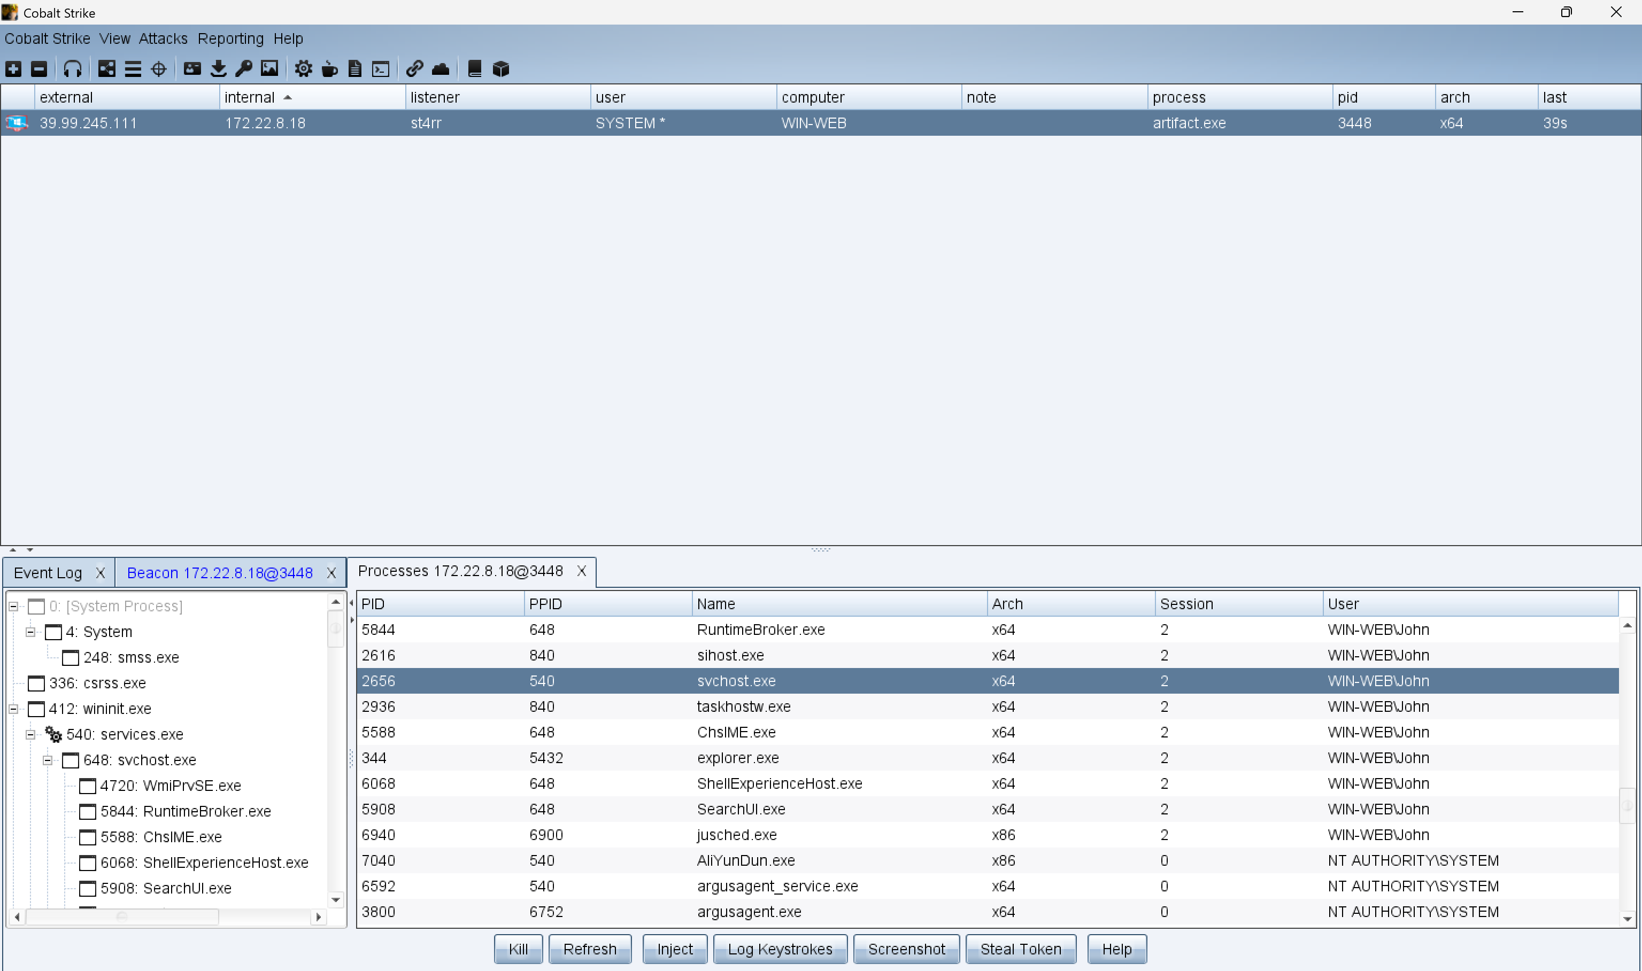Open the Downloads arrow icon
The image size is (1642, 971).
click(x=219, y=69)
